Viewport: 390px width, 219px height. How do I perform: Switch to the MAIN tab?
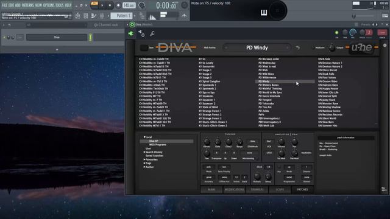[211, 189]
